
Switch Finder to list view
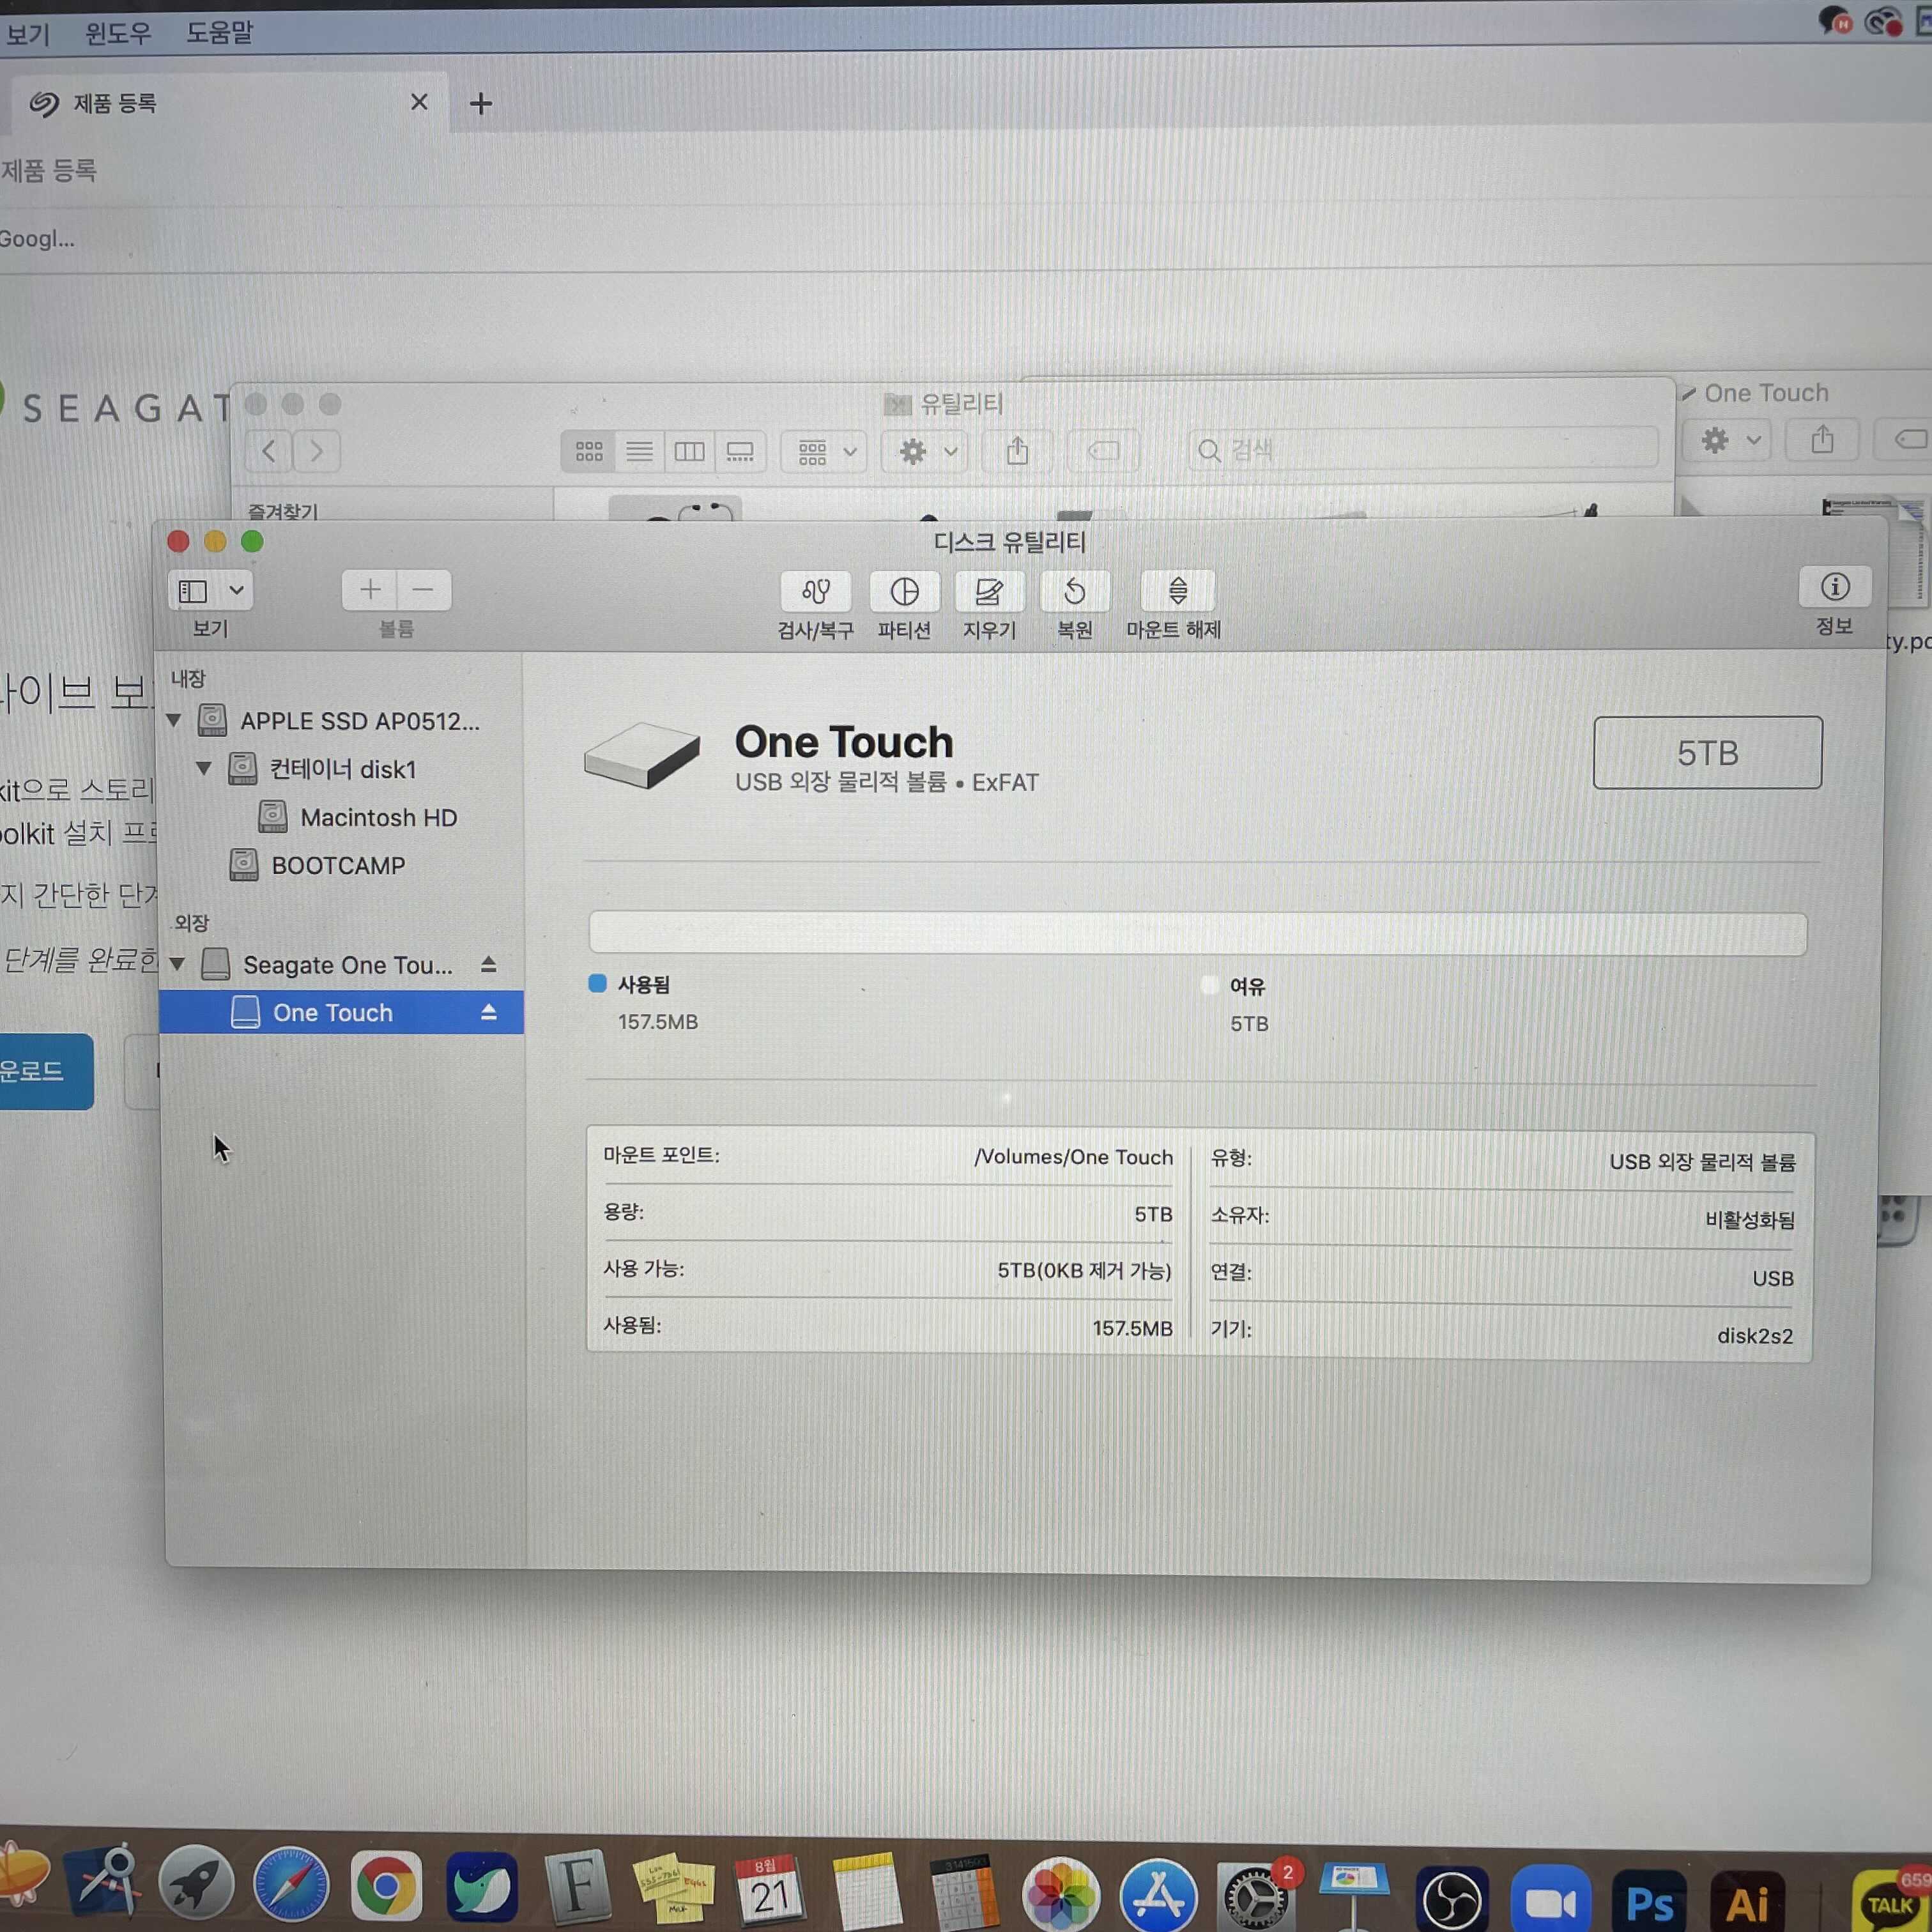(639, 452)
